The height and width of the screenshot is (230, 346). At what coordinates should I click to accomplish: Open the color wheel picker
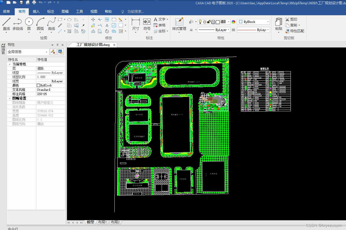click(x=233, y=22)
